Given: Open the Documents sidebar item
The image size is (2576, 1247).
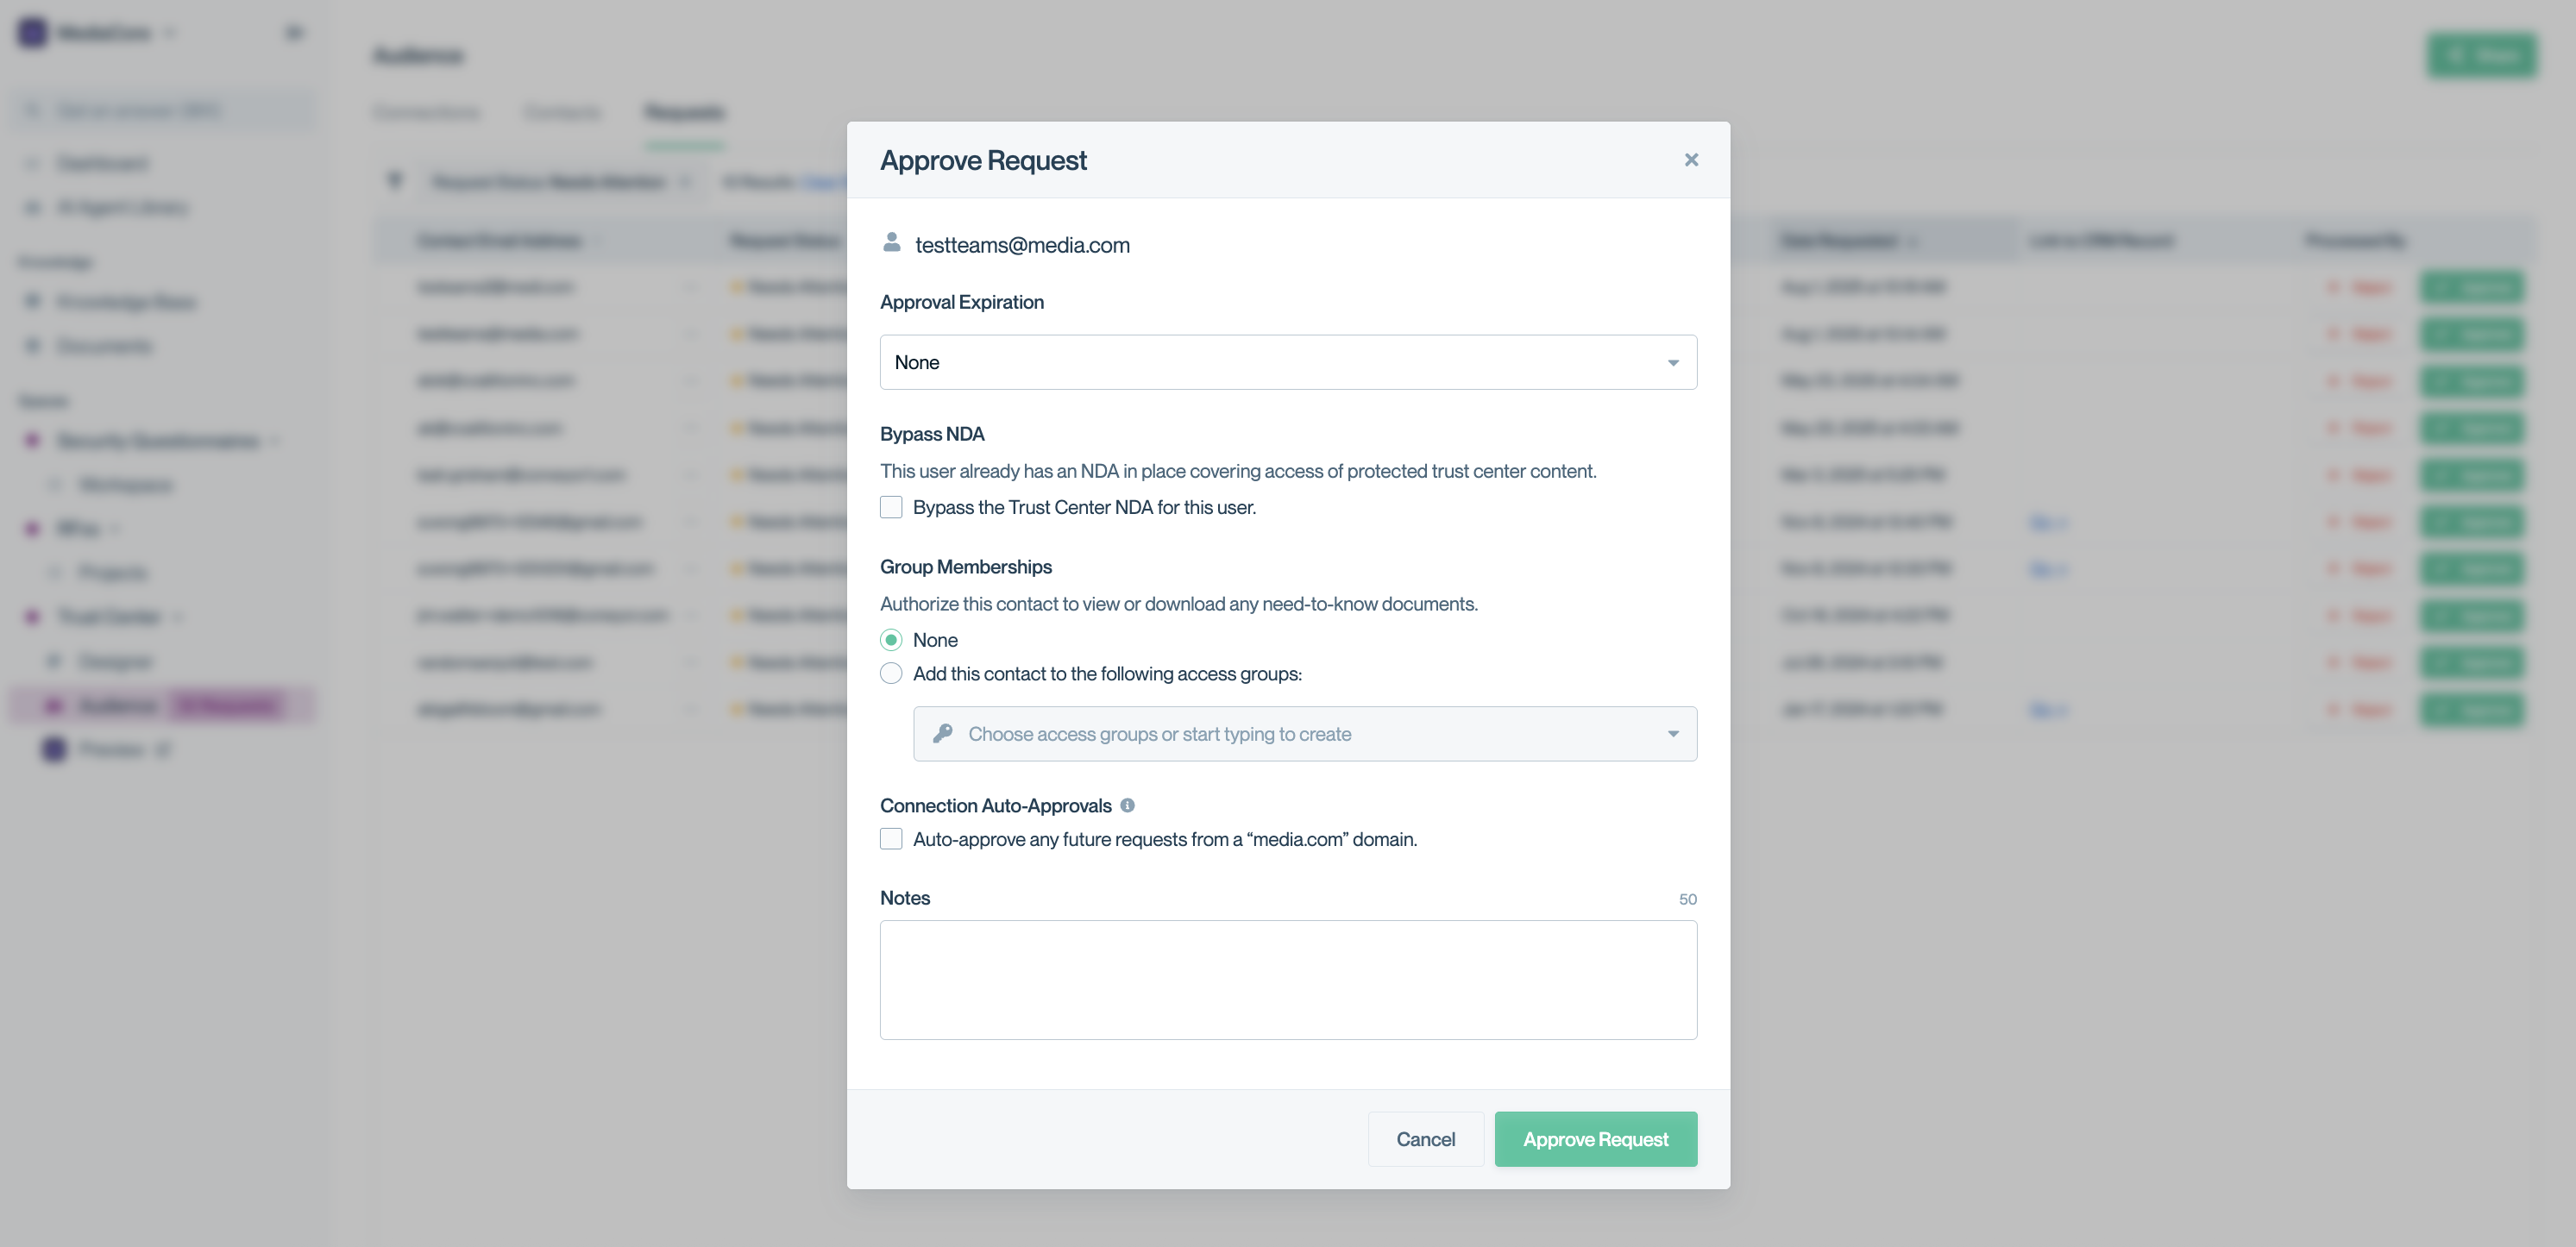Looking at the screenshot, I should point(104,346).
